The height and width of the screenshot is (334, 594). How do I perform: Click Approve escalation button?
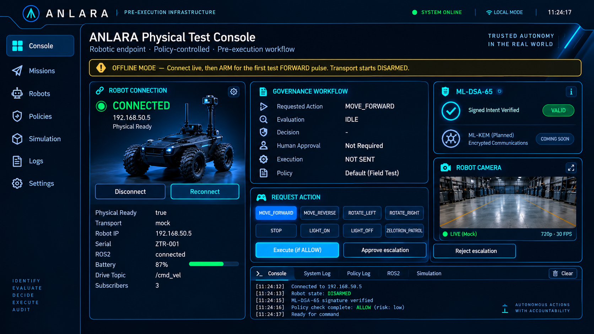[385, 250]
